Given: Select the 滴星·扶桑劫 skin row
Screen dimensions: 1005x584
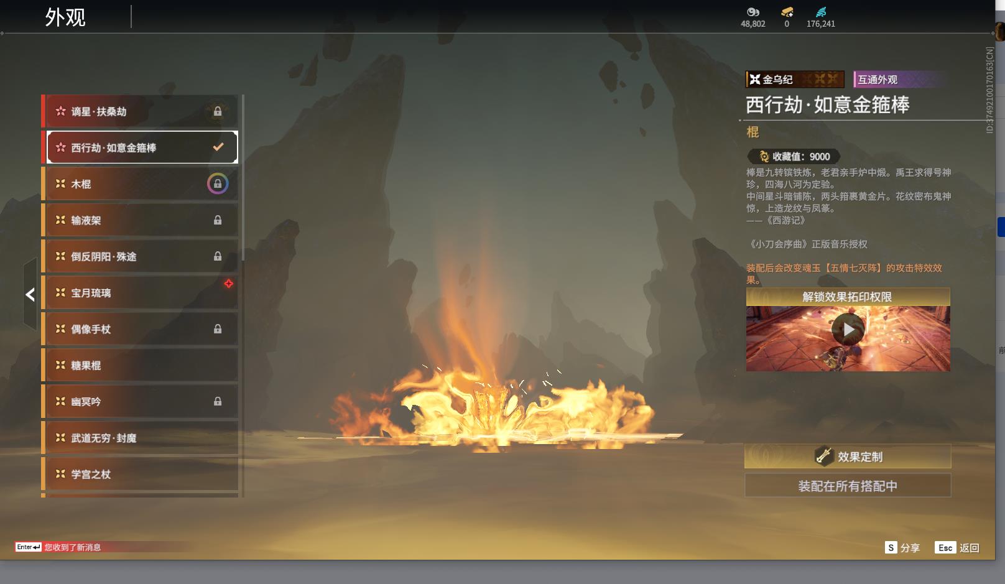Looking at the screenshot, I should [140, 111].
